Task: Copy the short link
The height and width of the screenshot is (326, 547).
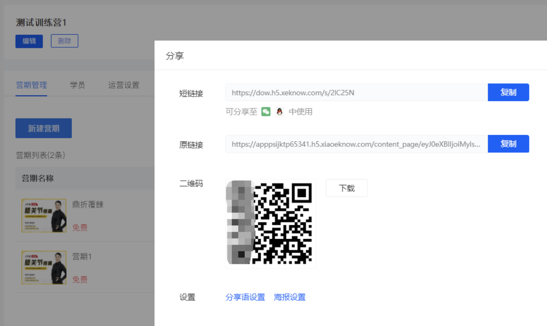Action: pyautogui.click(x=508, y=92)
